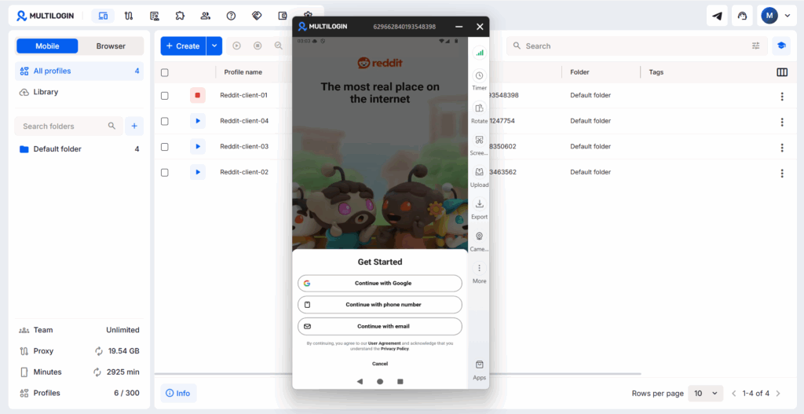The height and width of the screenshot is (414, 804).
Task: Open the rows per page dropdown
Action: [706, 394]
